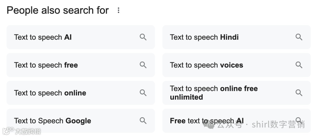
Task: Open the three-dot more options menu
Action: [x=118, y=10]
